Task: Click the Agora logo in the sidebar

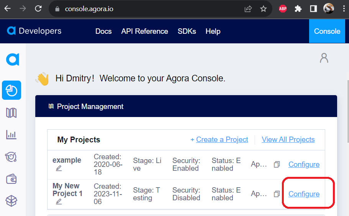Action: 13,59
